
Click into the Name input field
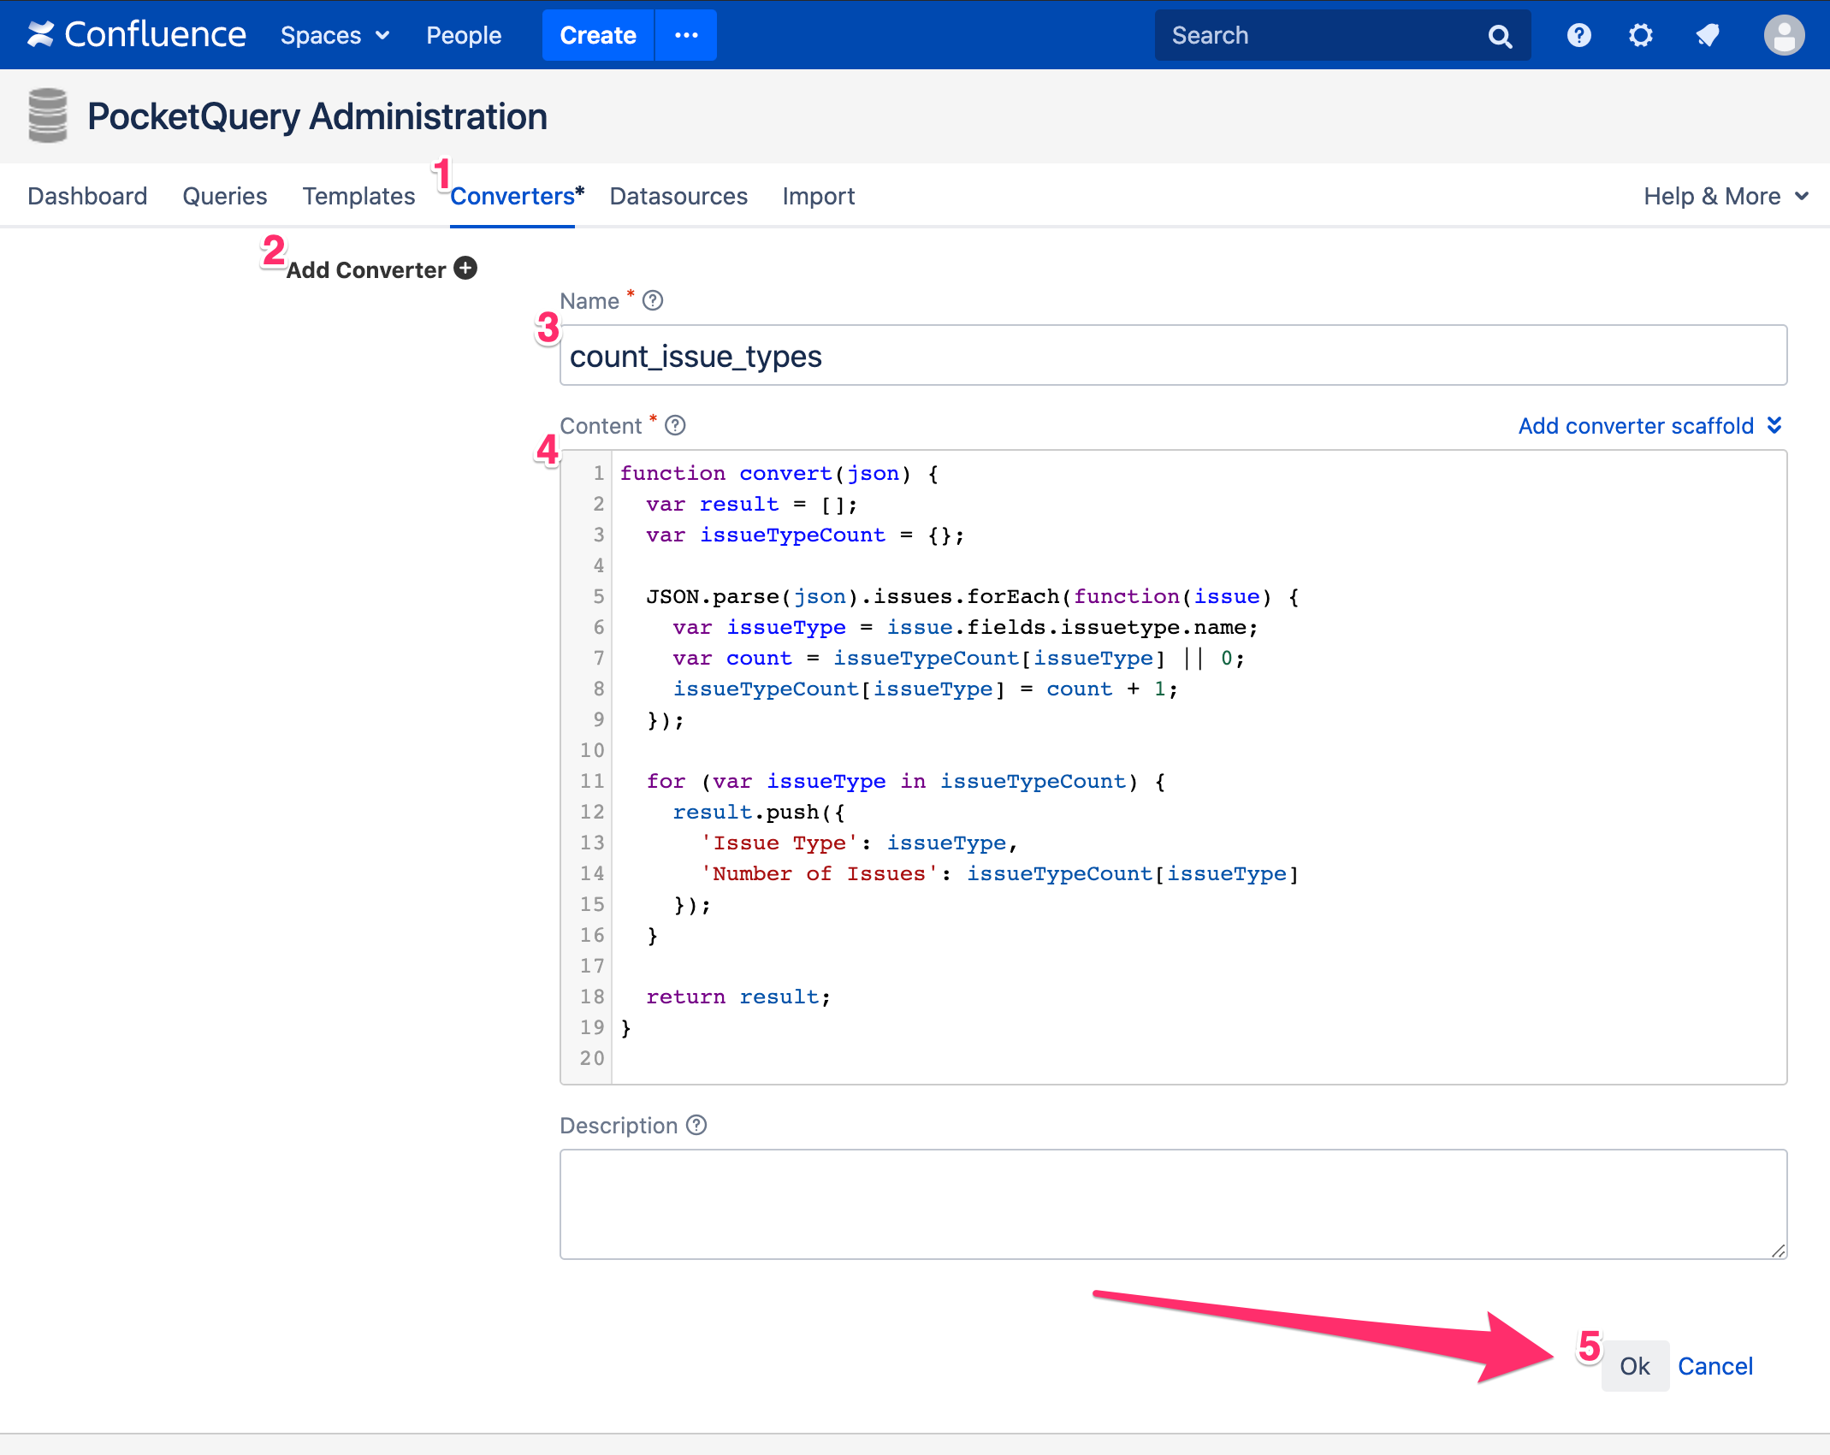[1173, 355]
